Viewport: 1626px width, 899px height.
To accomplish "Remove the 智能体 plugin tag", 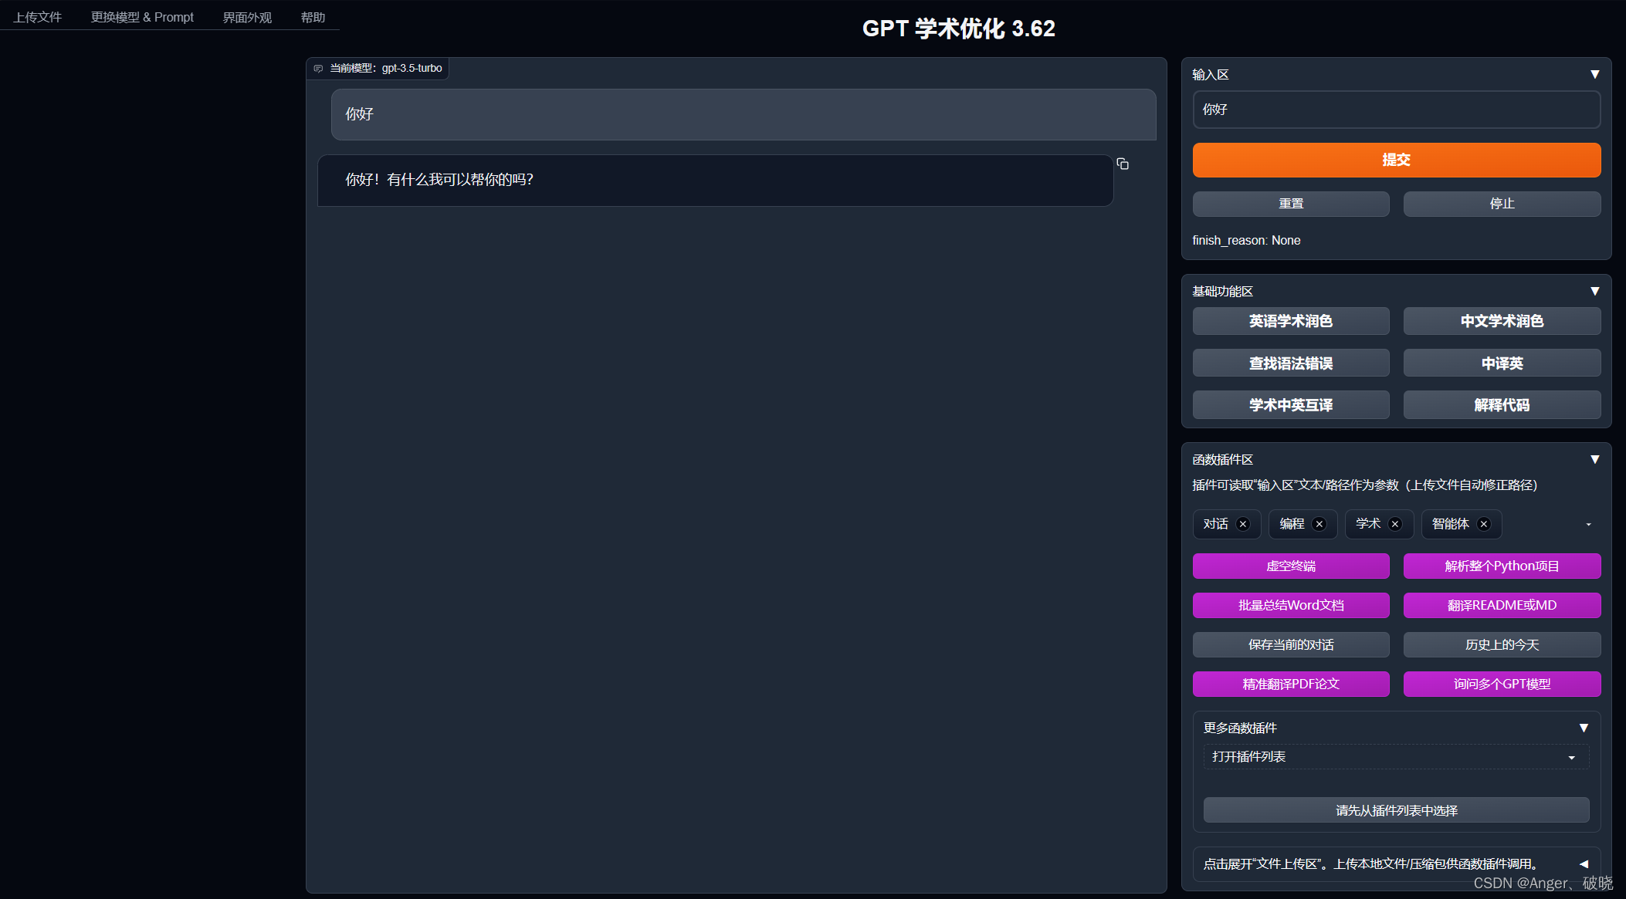I will point(1483,524).
